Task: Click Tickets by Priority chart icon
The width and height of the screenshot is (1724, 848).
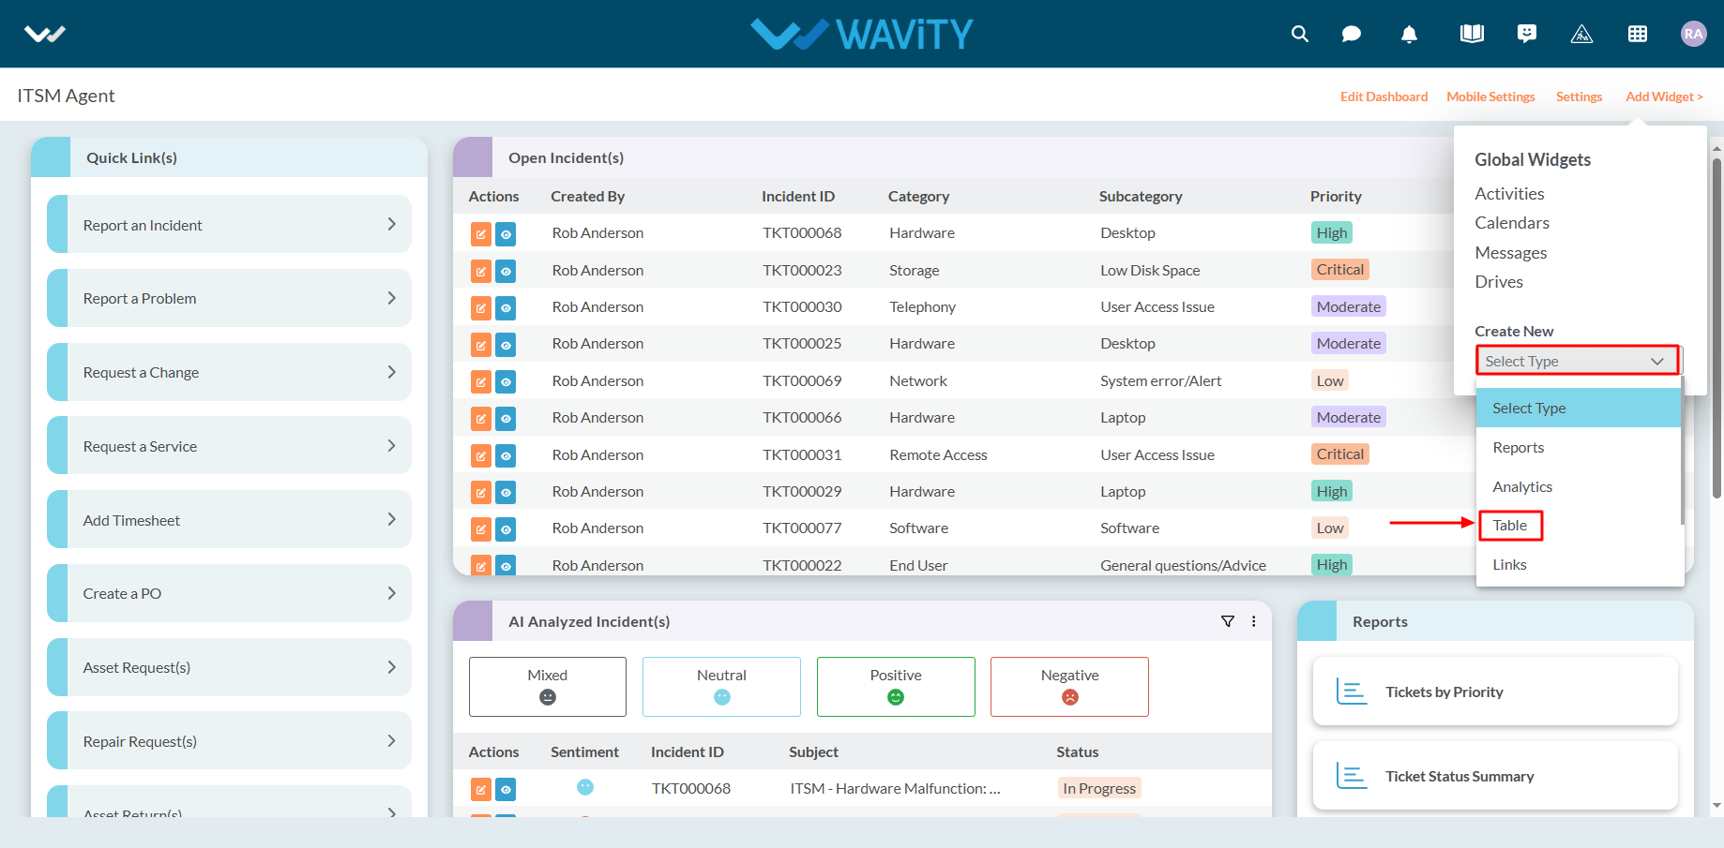Action: [x=1352, y=692]
